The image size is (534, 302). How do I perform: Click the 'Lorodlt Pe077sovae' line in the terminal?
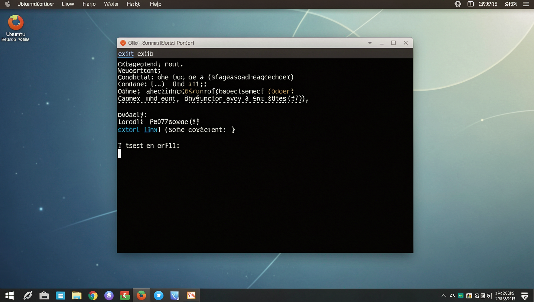159,122
